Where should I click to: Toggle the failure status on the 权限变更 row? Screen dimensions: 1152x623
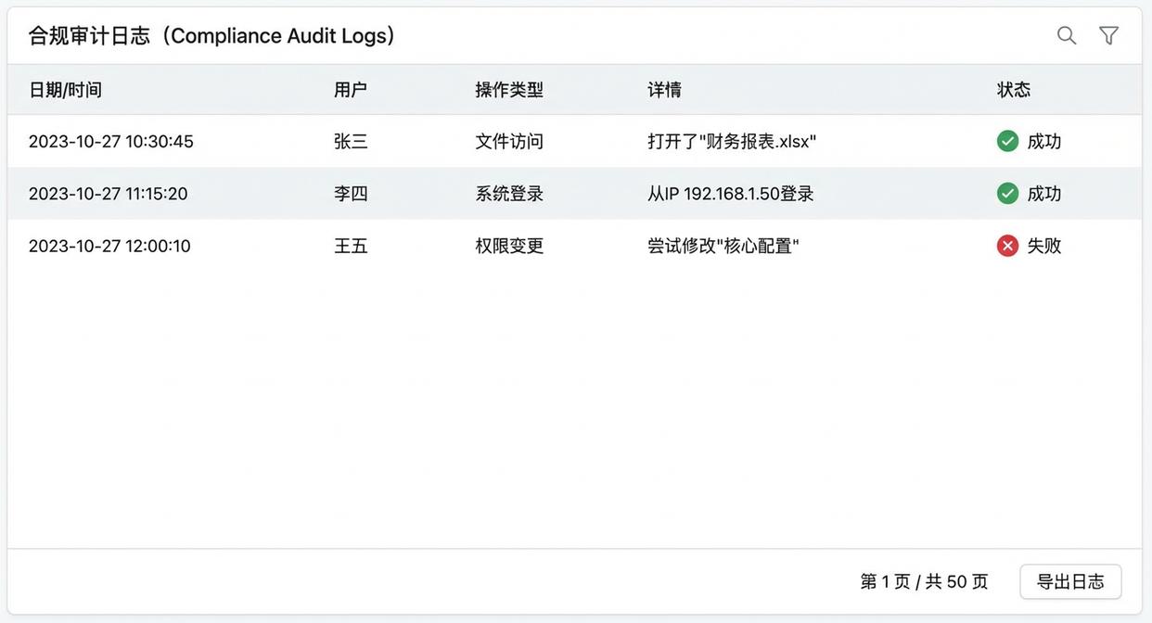(x=1007, y=245)
